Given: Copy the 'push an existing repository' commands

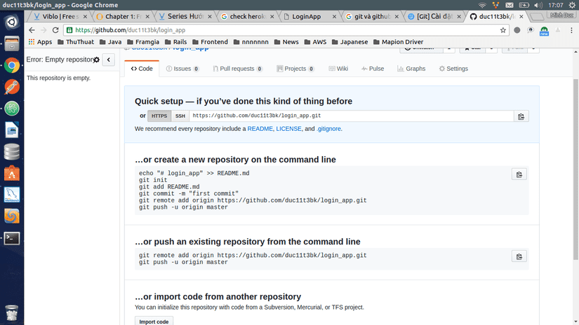Looking at the screenshot, I should tap(519, 256).
